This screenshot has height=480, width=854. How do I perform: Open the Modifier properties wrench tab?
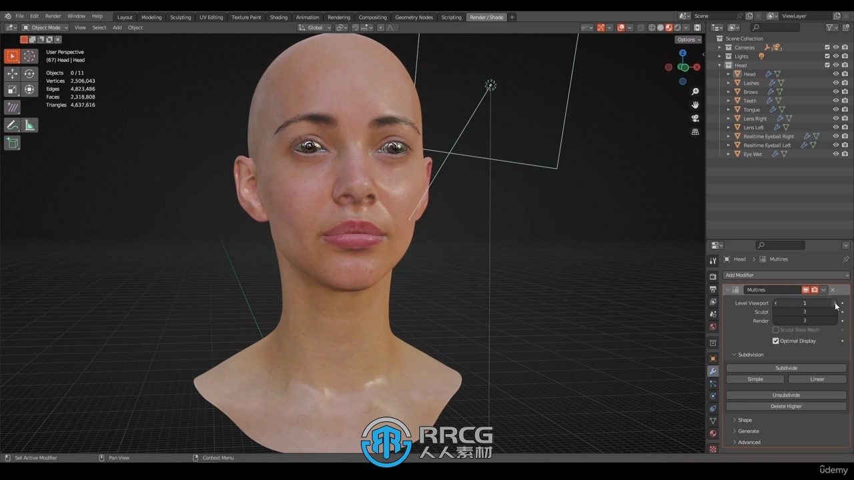coord(713,371)
